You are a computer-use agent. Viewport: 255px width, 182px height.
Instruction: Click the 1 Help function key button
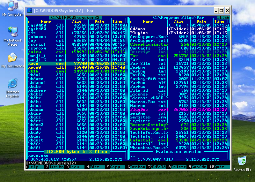[x=34, y=167]
